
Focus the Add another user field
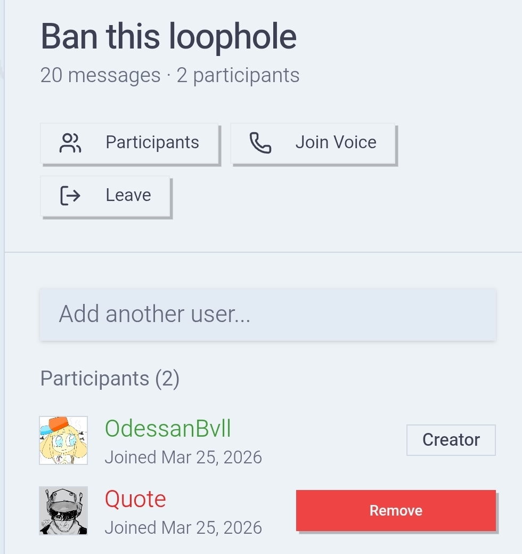click(x=268, y=314)
